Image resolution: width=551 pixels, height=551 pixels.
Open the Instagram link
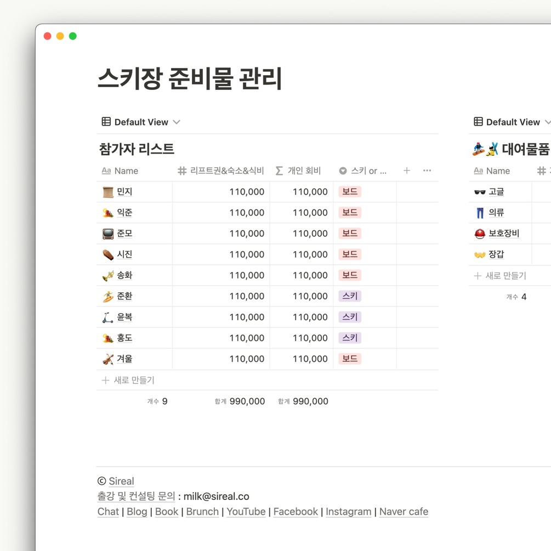coord(348,512)
